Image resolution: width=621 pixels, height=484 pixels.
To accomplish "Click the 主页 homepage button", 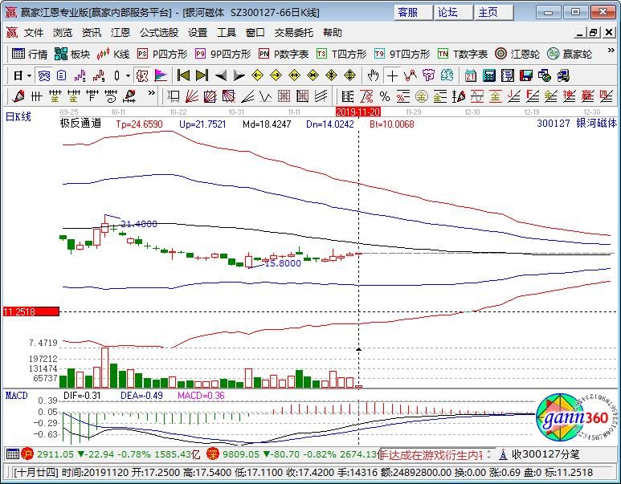I will [493, 12].
